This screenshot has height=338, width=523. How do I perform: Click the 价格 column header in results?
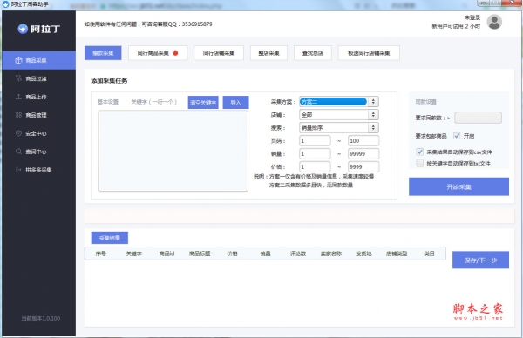232,253
